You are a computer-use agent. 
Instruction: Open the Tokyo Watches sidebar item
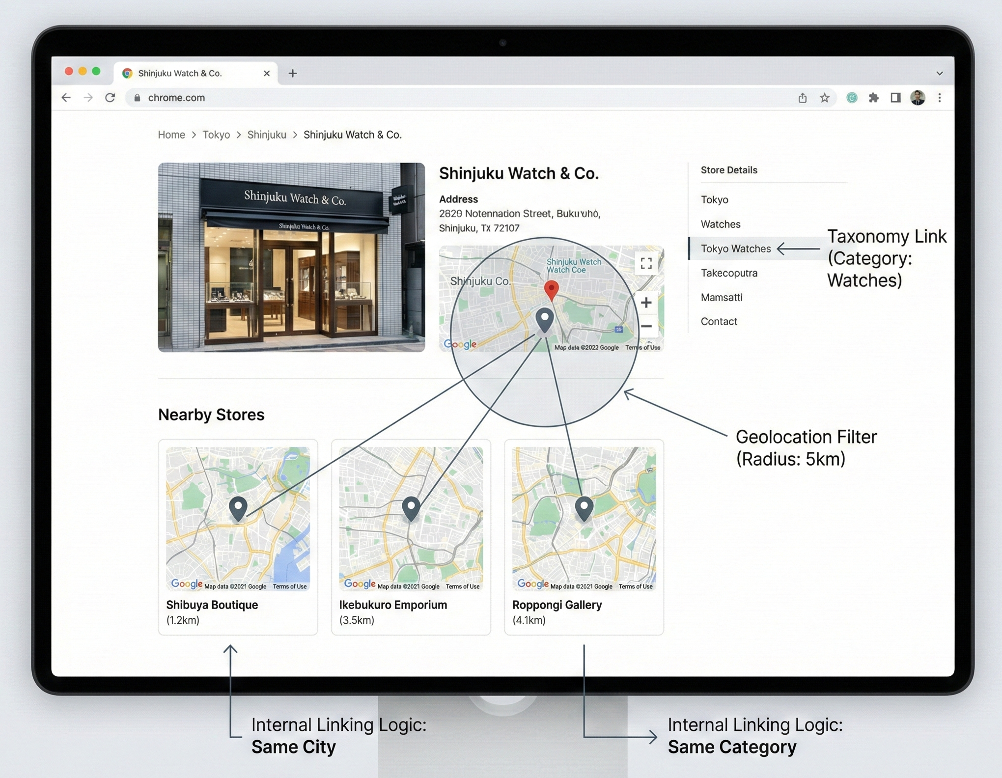pos(735,249)
